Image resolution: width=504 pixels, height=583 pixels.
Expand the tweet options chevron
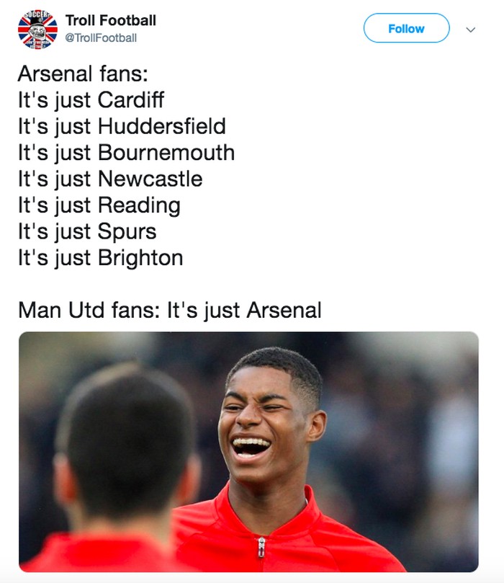471,30
